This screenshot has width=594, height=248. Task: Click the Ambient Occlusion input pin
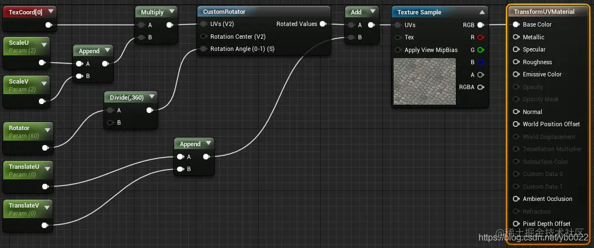coord(516,199)
